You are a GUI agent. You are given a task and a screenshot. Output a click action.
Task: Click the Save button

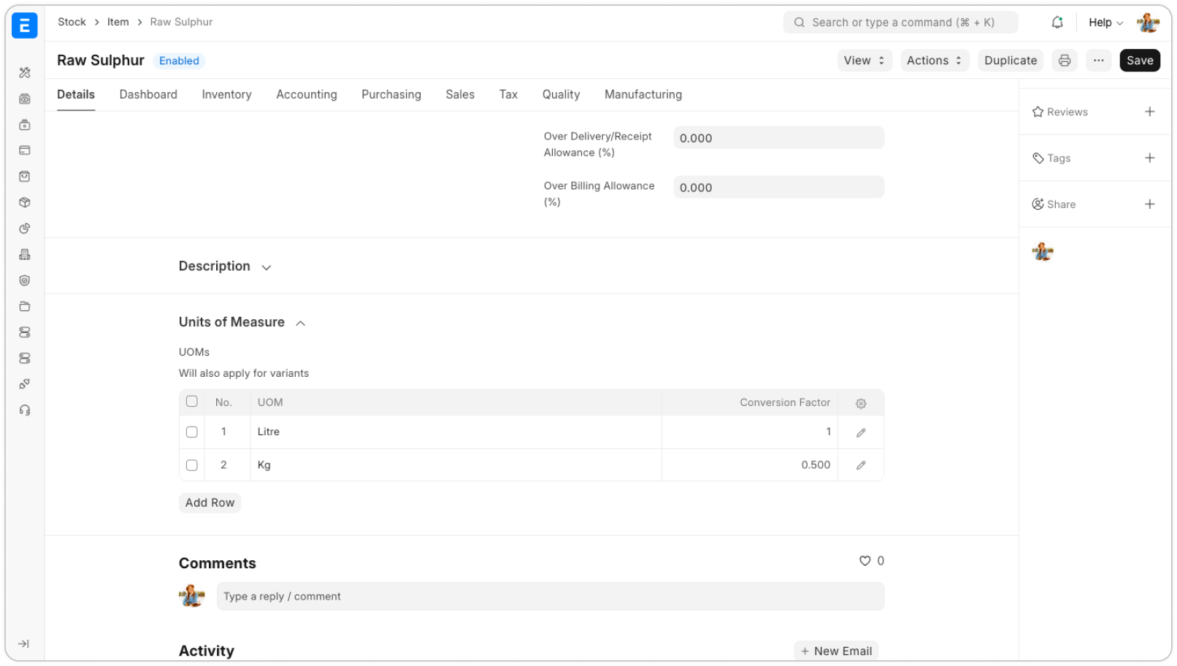(1140, 61)
